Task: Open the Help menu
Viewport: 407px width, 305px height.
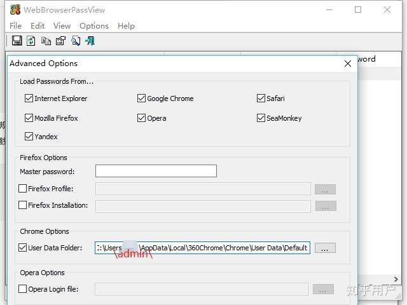Action: pyautogui.click(x=126, y=26)
